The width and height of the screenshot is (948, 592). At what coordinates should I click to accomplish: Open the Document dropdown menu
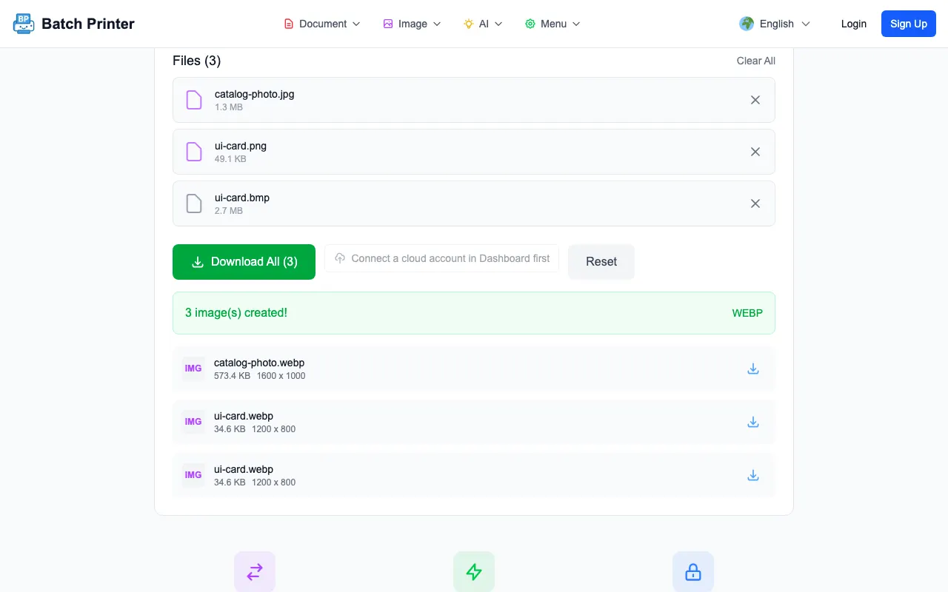322,24
